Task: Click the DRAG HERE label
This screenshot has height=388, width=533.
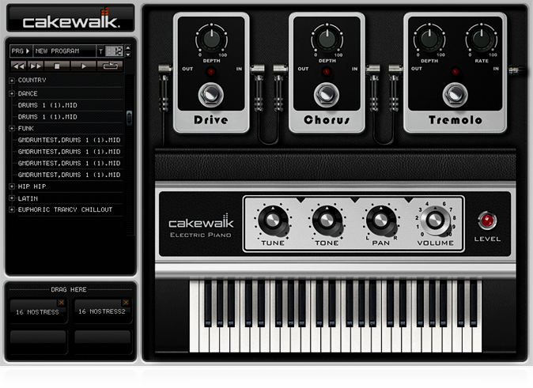Action: [x=69, y=289]
